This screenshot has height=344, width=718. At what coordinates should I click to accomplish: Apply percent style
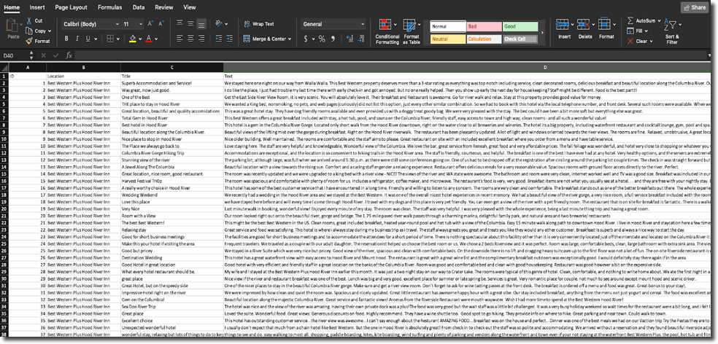pyautogui.click(x=322, y=39)
